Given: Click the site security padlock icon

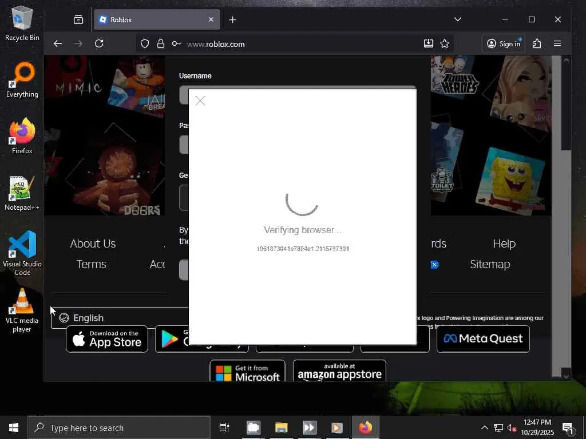Looking at the screenshot, I should (x=161, y=44).
